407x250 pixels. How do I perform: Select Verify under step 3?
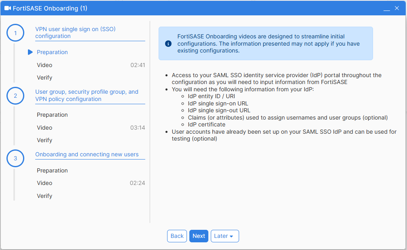[45, 196]
